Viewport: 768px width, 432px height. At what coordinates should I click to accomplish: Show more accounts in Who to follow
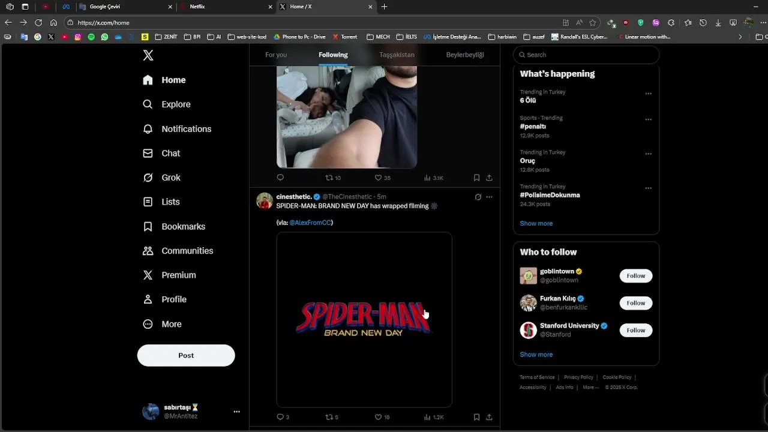pyautogui.click(x=536, y=355)
